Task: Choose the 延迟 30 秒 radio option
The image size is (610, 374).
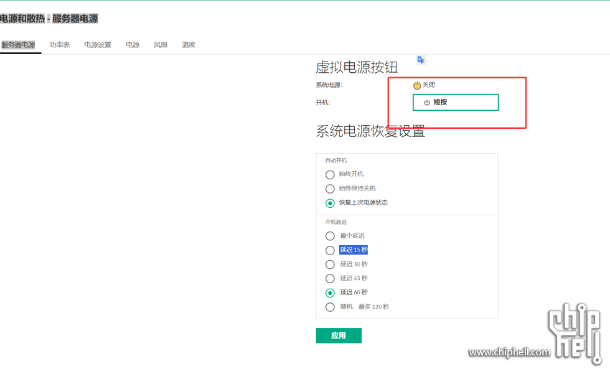Action: pyautogui.click(x=330, y=264)
